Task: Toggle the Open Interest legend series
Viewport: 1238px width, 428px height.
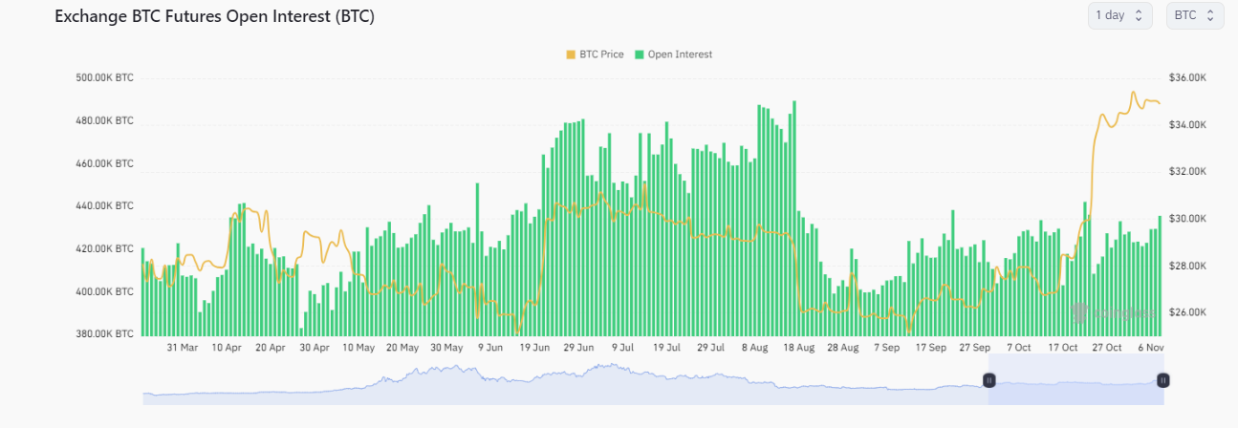Action: point(679,54)
